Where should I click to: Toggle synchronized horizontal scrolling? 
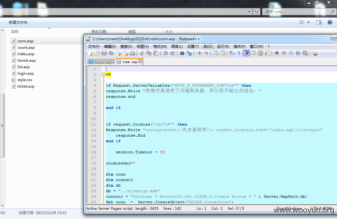pos(223,53)
